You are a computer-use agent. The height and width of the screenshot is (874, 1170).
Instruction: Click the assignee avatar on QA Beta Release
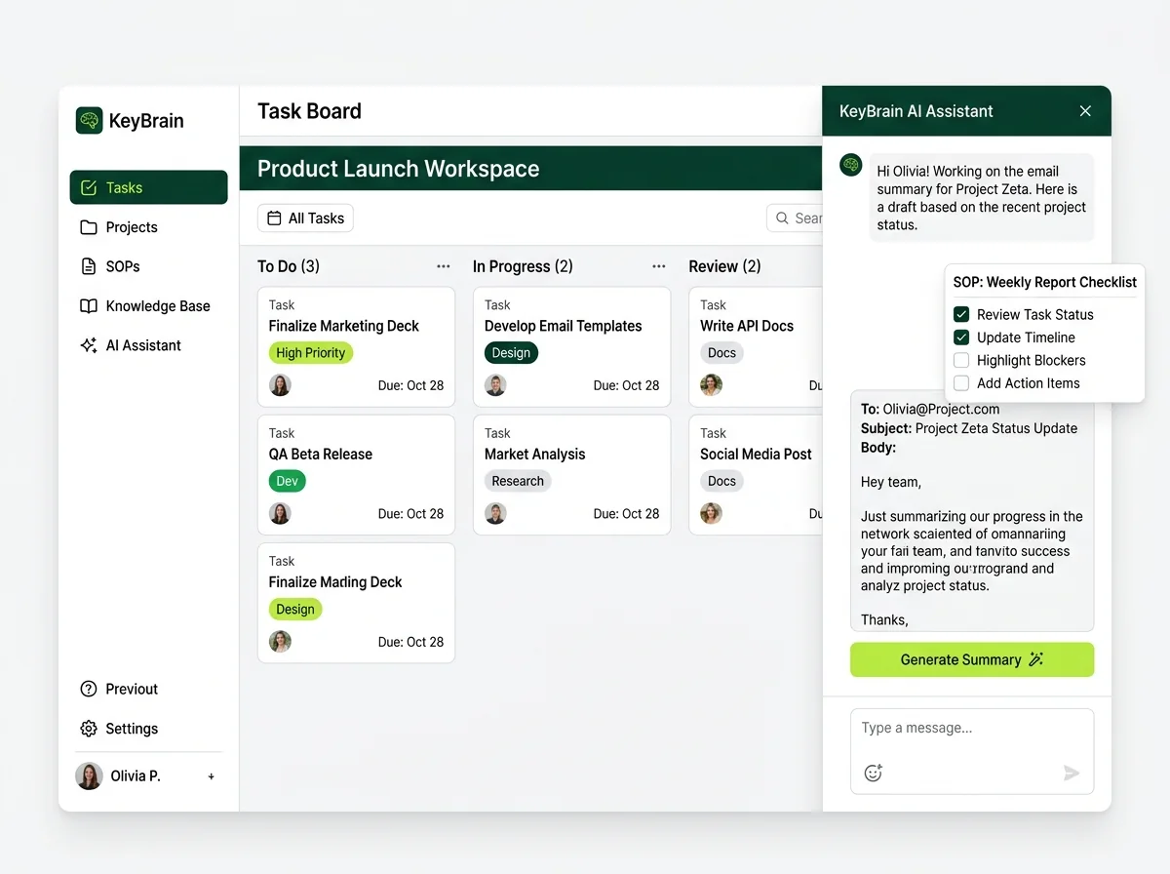coord(280,513)
